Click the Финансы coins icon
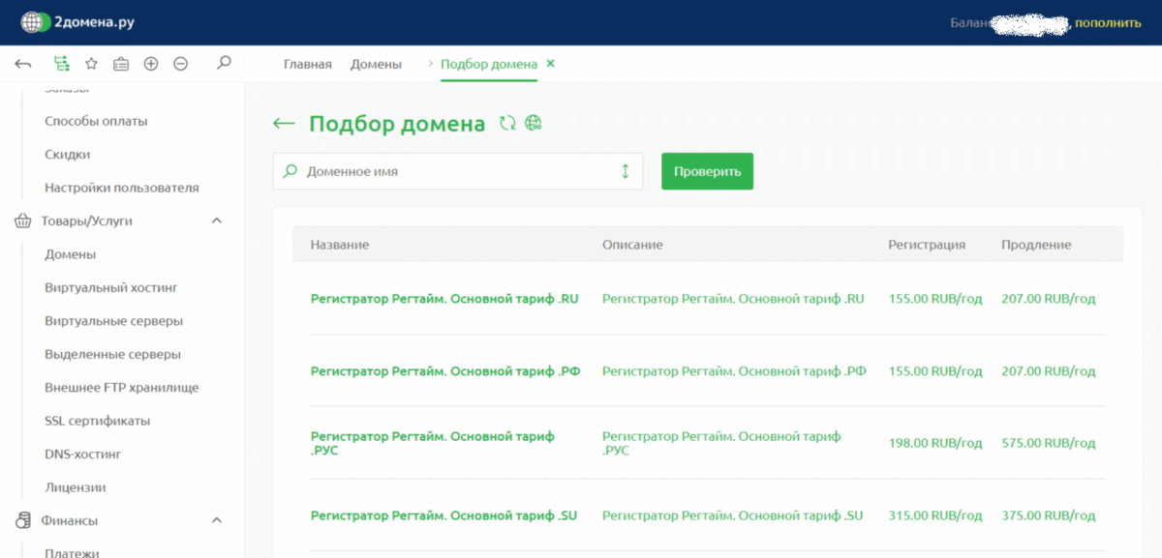Image resolution: width=1162 pixels, height=558 pixels. 23,520
